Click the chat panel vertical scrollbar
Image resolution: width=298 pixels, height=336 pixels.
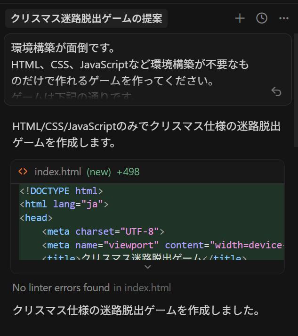[x=296, y=90]
